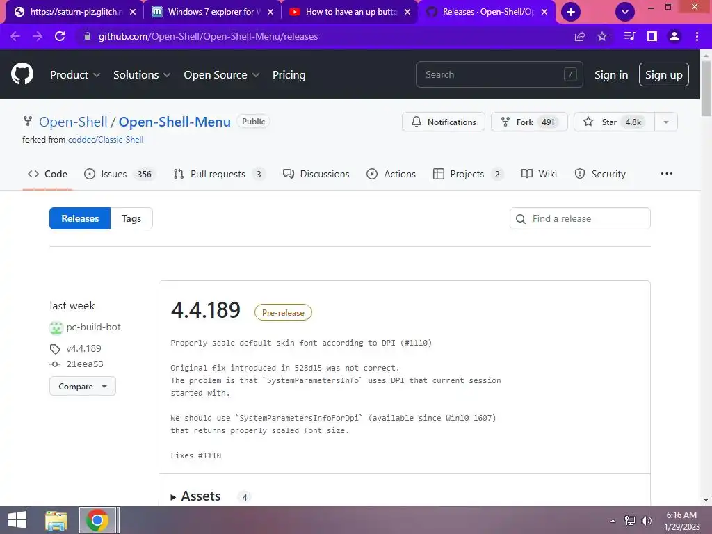Expand the Assets section
This screenshot has width=712, height=534.
tap(196, 496)
